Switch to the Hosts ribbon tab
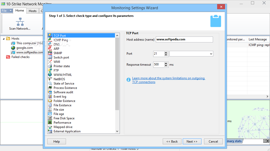Screen dimensions: 270x151 (33, 11)
